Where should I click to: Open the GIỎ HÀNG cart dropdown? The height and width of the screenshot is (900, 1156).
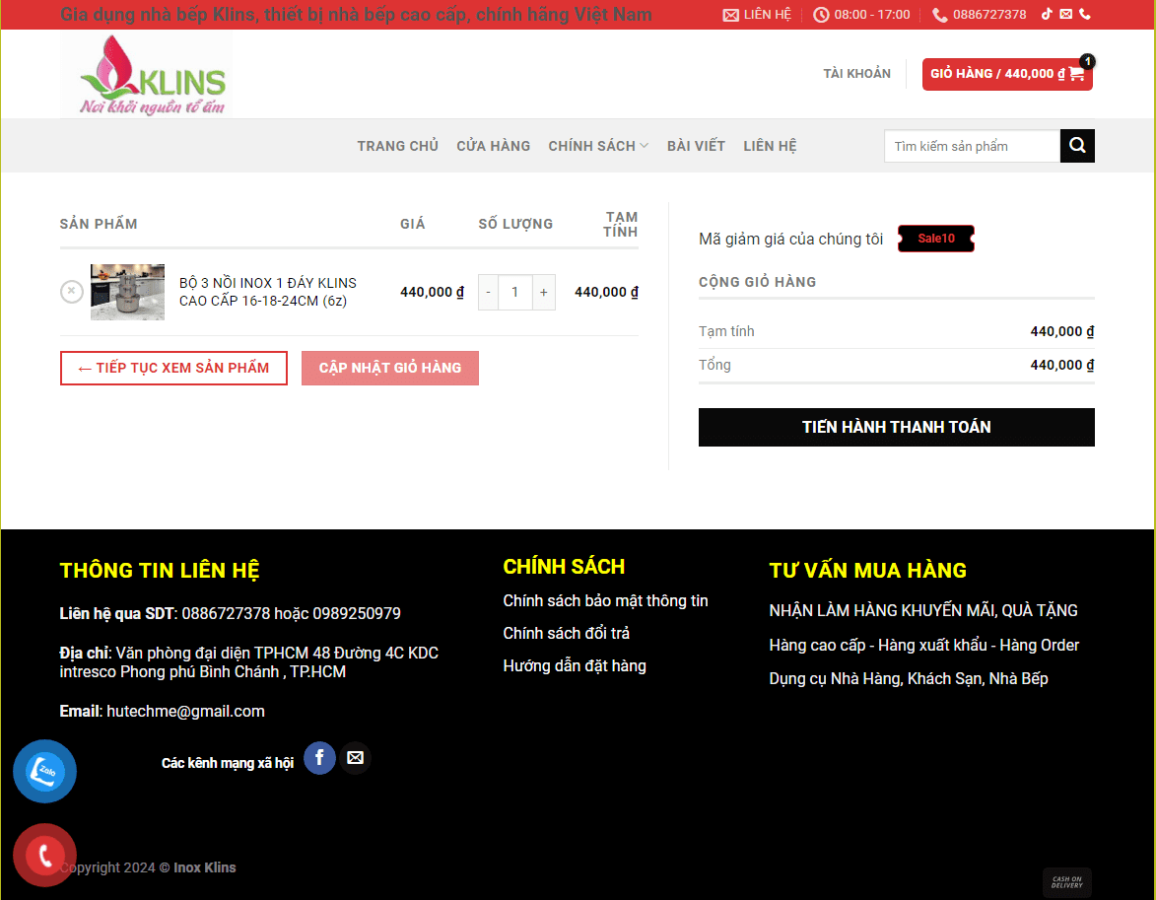point(1007,74)
